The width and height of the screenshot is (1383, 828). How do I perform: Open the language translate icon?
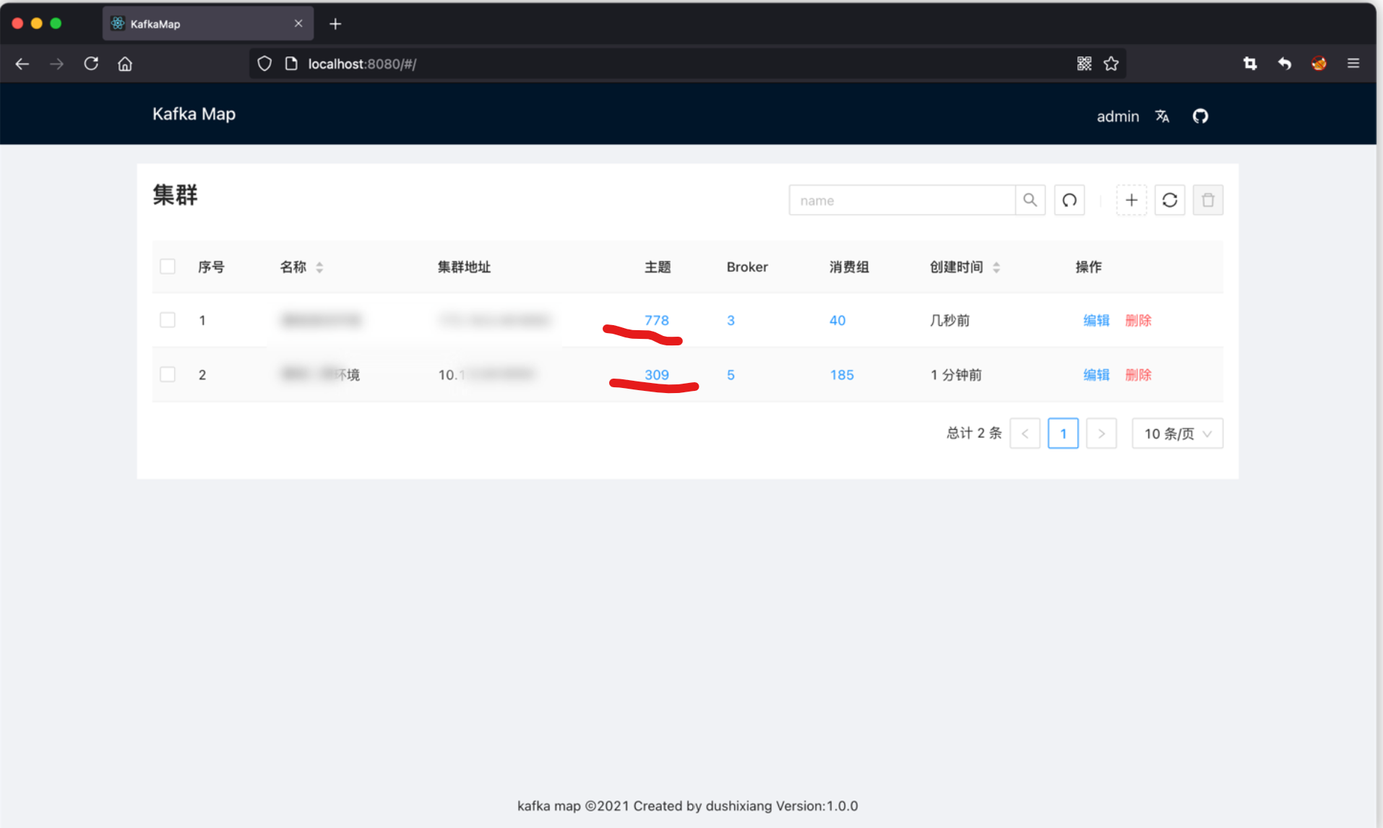click(x=1162, y=116)
